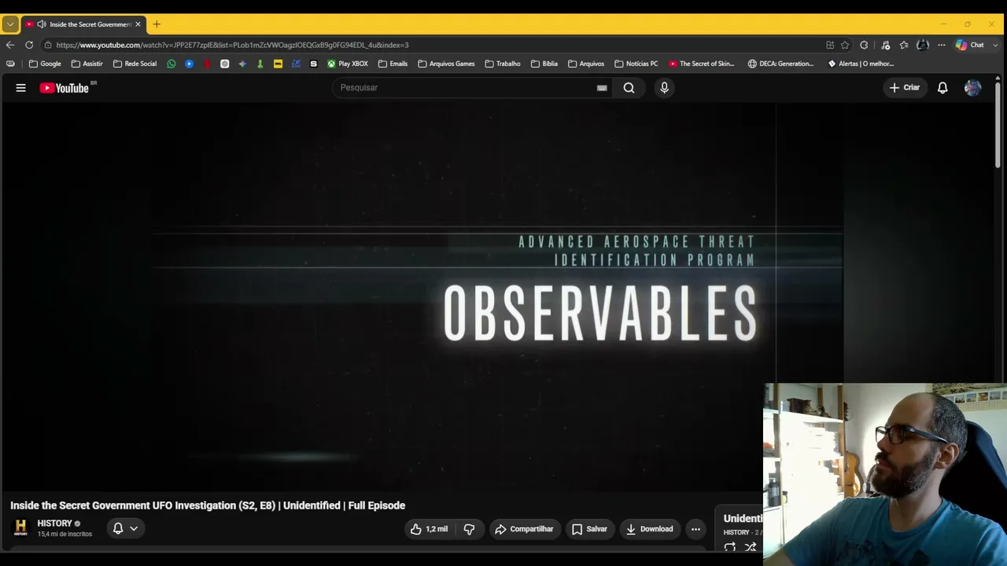The width and height of the screenshot is (1007, 566).
Task: Open the favorites list toolbar icon
Action: coord(904,45)
